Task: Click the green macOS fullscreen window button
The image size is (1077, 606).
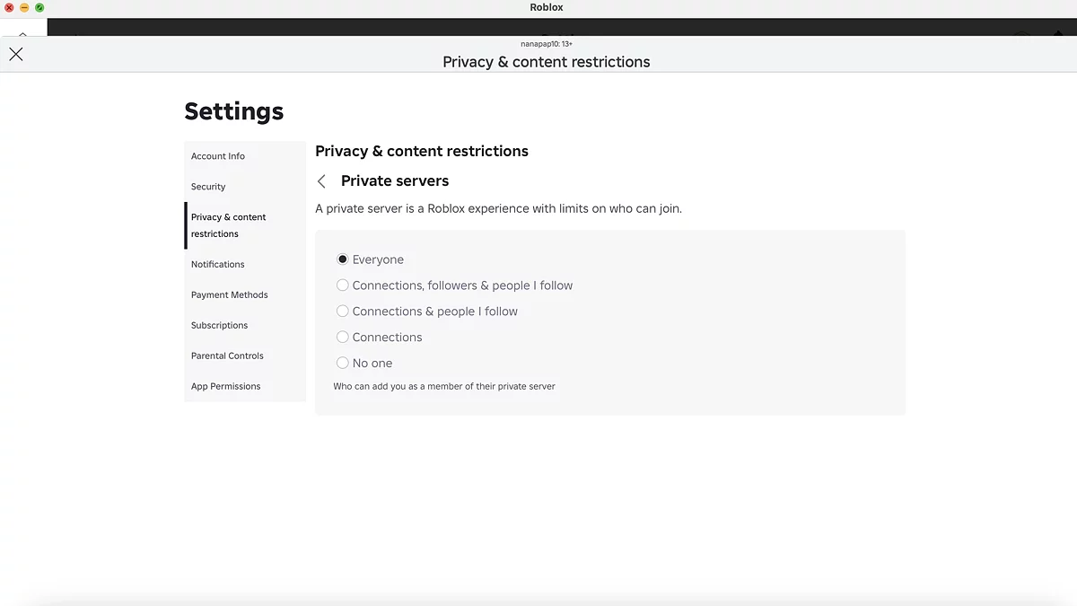Action: (x=39, y=7)
